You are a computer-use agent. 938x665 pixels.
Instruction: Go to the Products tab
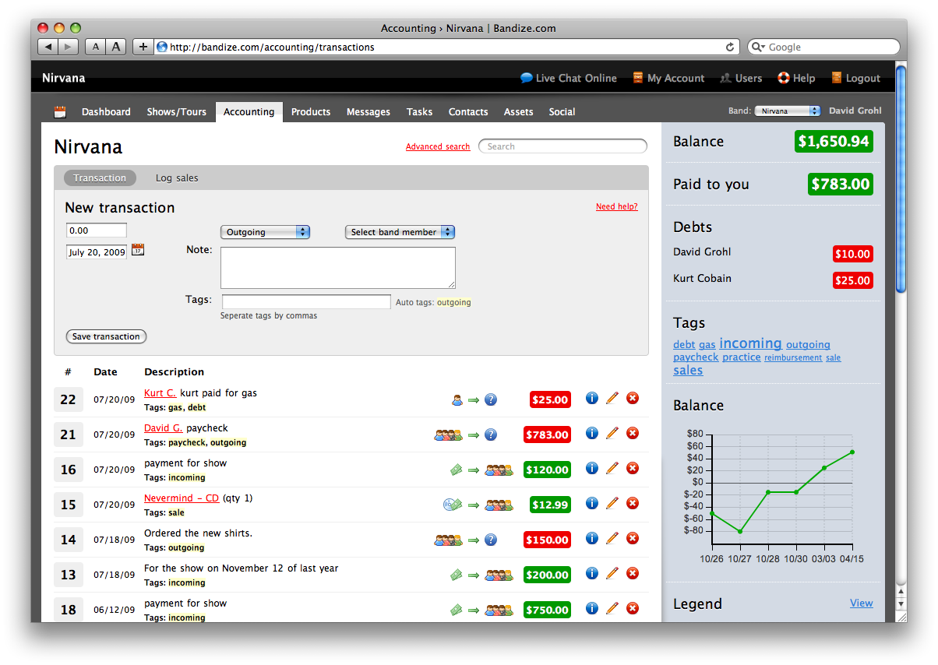(x=311, y=112)
